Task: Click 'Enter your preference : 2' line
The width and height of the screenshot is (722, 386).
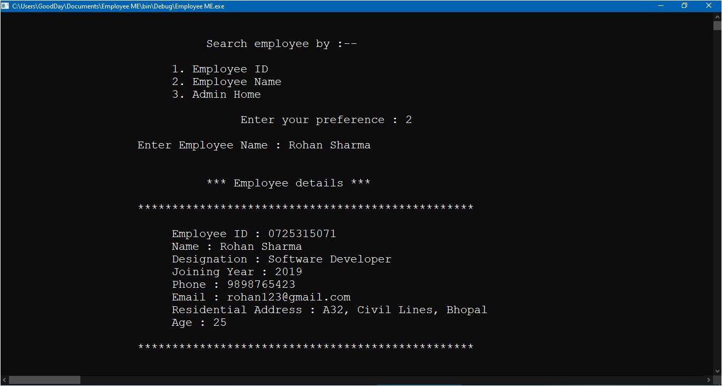Action: (x=326, y=120)
